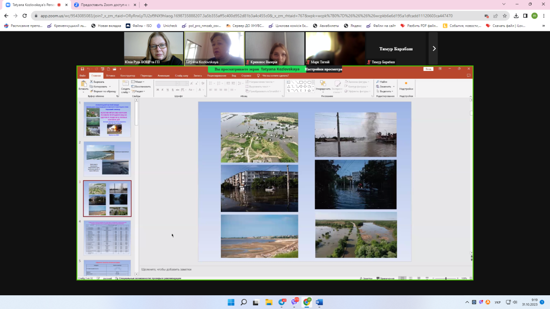The width and height of the screenshot is (550, 309).
Task: Click the Настройки просмотра button
Action: [323, 69]
